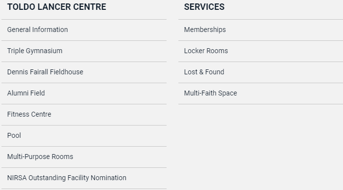Open the Alumni Field link
The height and width of the screenshot is (190, 343).
(26, 93)
